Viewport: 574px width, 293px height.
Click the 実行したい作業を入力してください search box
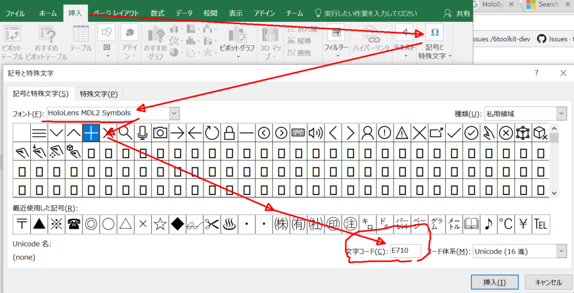coord(367,13)
